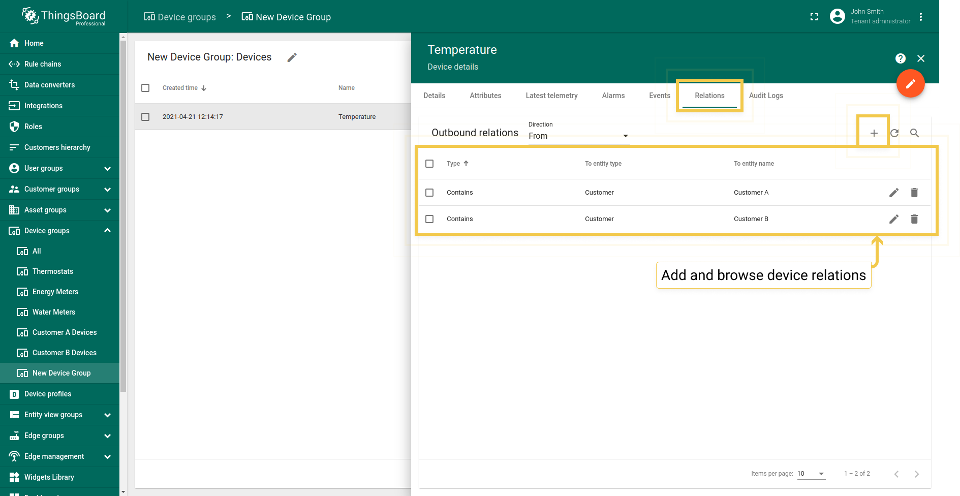Check the Customer A relation checkbox
This screenshot has height=496, width=960.
click(x=429, y=193)
